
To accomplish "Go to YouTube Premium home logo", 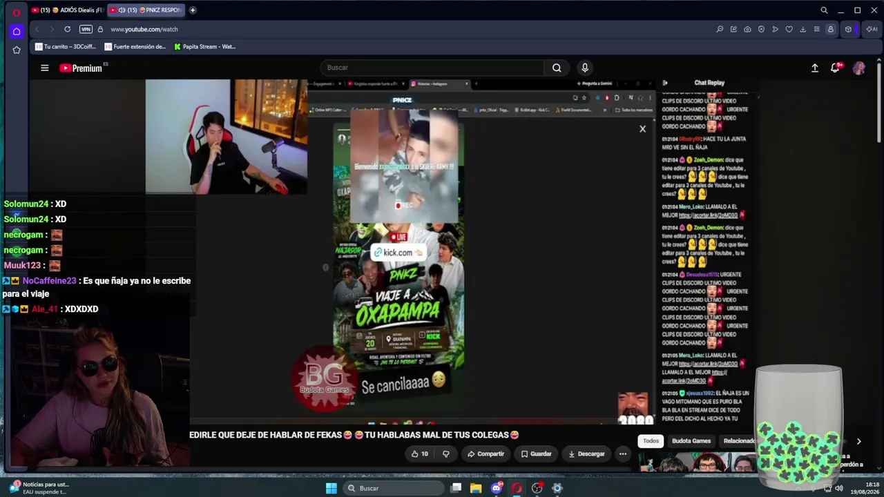I will point(81,68).
